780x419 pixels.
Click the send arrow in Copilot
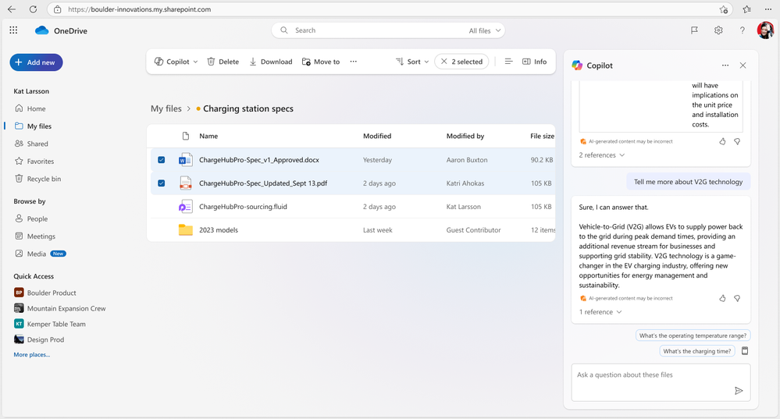[x=739, y=391]
